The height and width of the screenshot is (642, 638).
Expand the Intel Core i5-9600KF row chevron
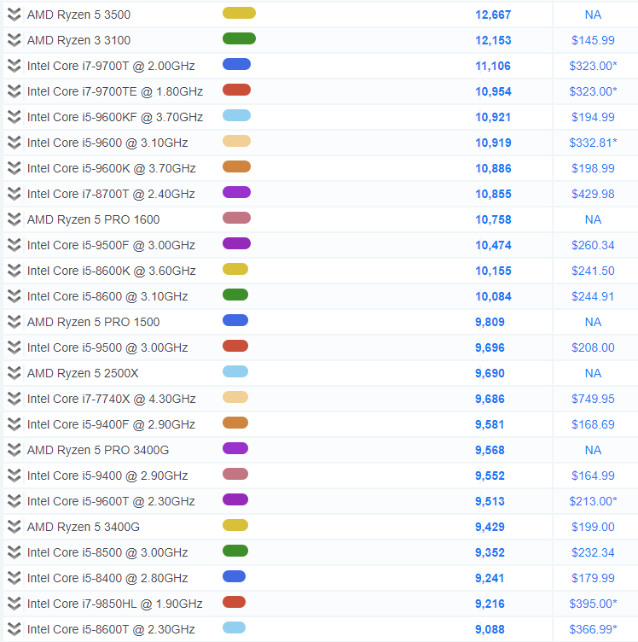click(14, 117)
